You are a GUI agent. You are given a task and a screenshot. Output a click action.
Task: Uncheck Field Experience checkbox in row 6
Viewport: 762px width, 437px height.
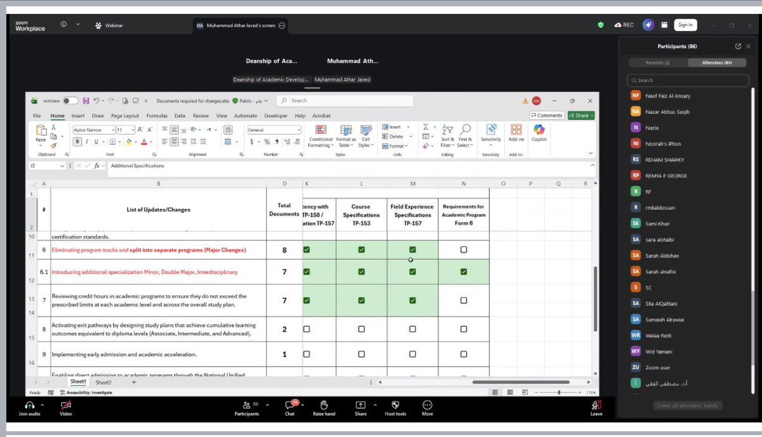pyautogui.click(x=413, y=250)
